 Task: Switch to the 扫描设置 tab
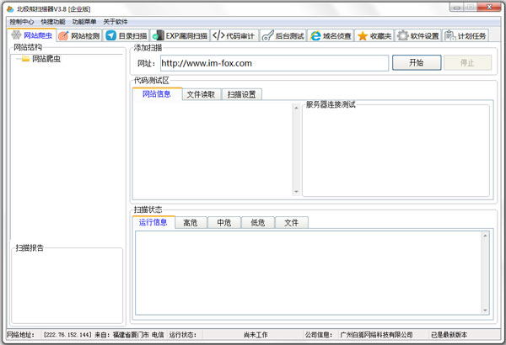tap(241, 94)
